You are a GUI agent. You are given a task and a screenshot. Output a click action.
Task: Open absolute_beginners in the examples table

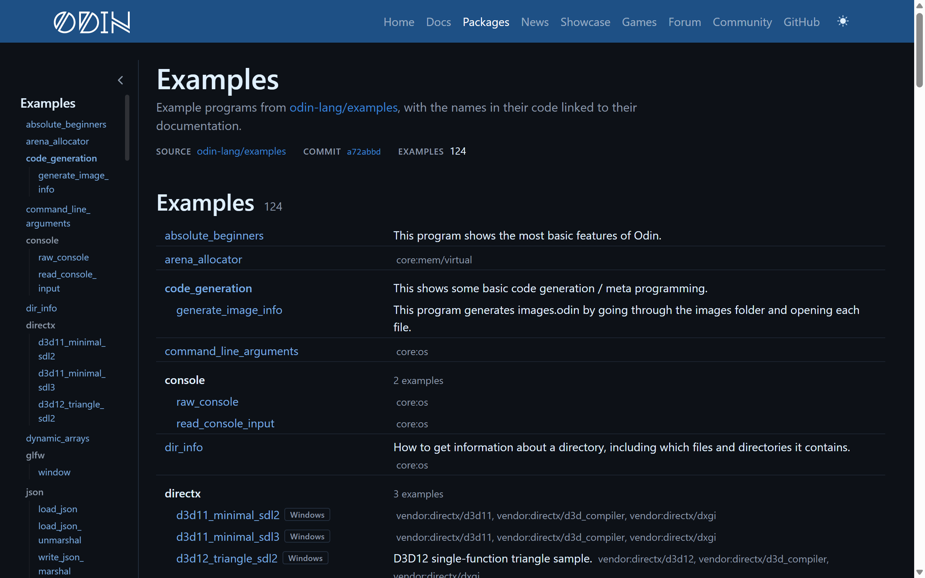[214, 236]
